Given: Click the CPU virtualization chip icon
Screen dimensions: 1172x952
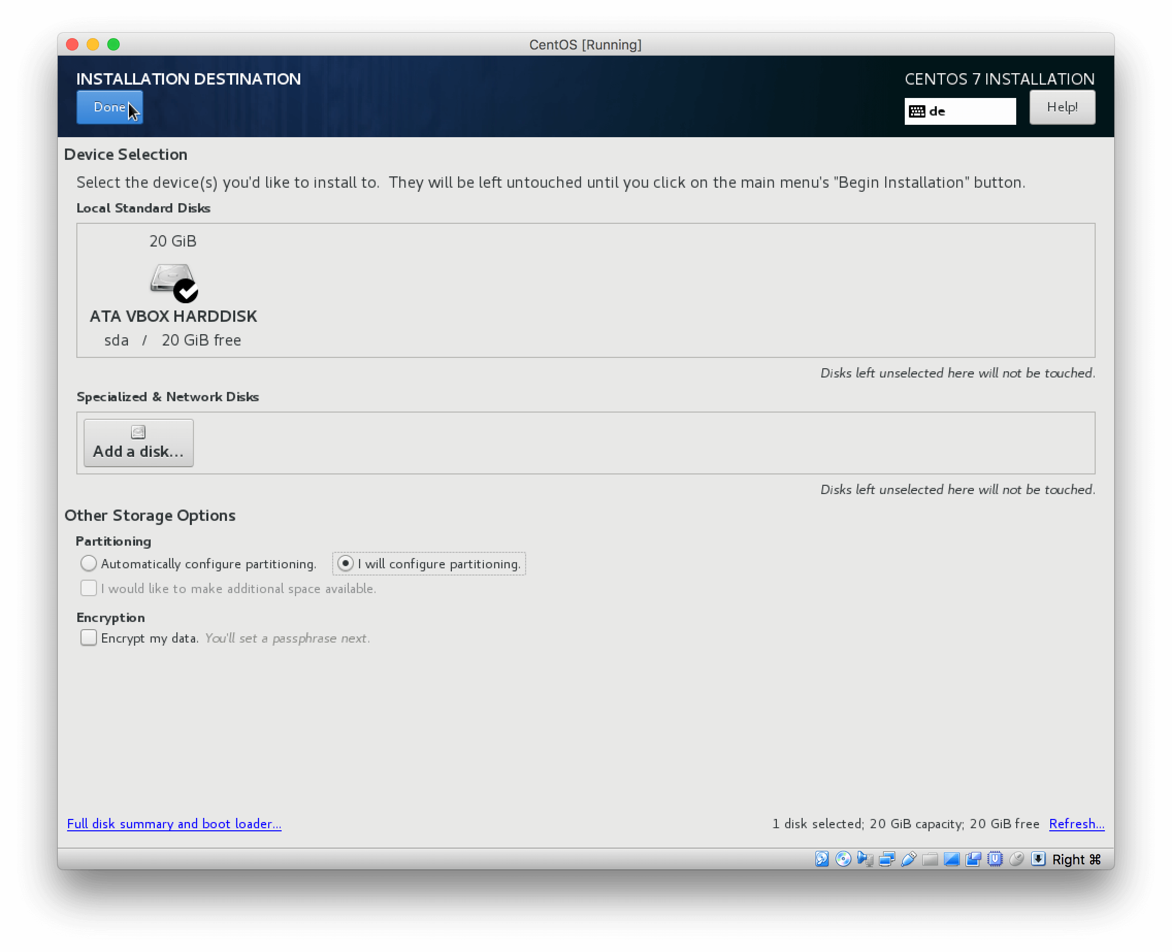Looking at the screenshot, I should coord(995,859).
